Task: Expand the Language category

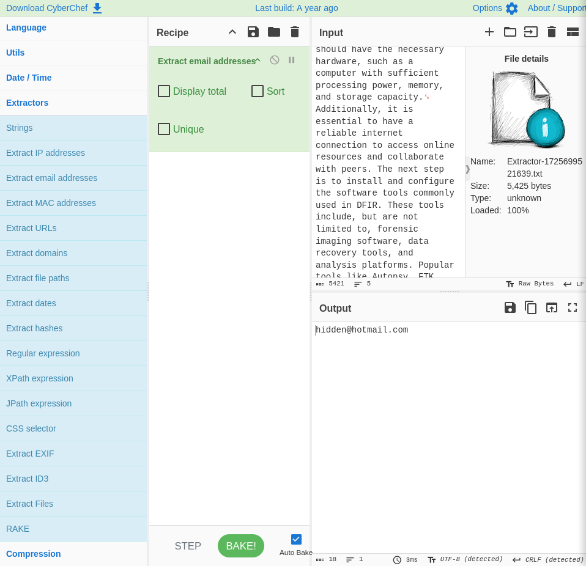Action: (73, 28)
